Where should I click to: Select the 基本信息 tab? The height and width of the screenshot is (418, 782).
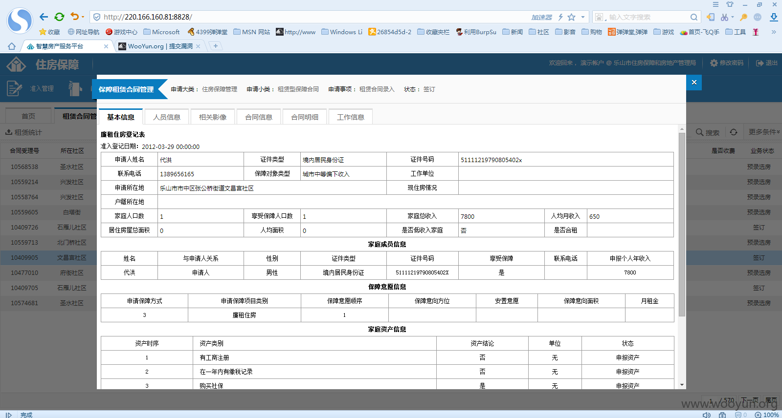click(121, 117)
